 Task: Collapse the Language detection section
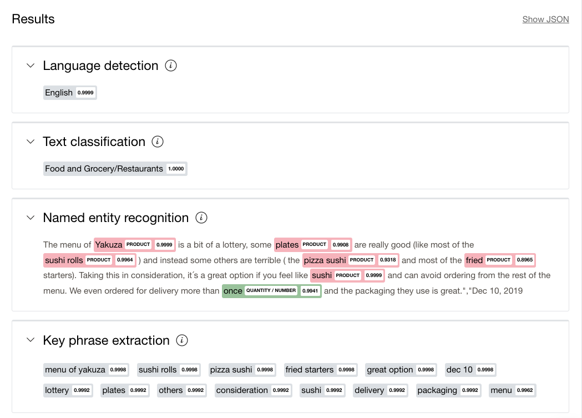click(31, 66)
